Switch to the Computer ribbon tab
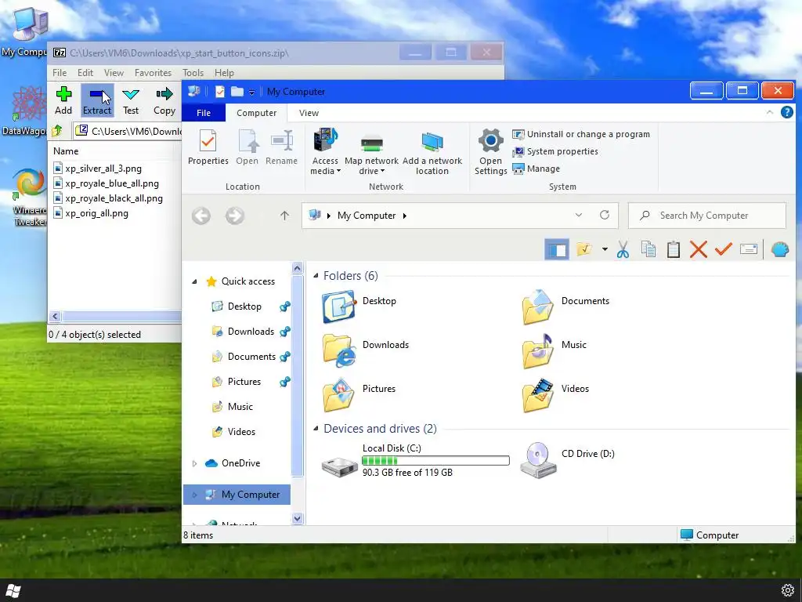 tap(256, 113)
